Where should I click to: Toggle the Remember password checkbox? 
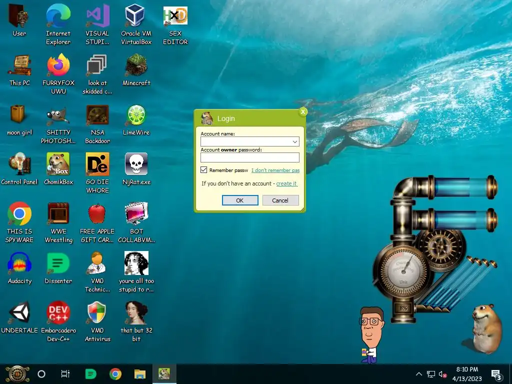(x=204, y=170)
